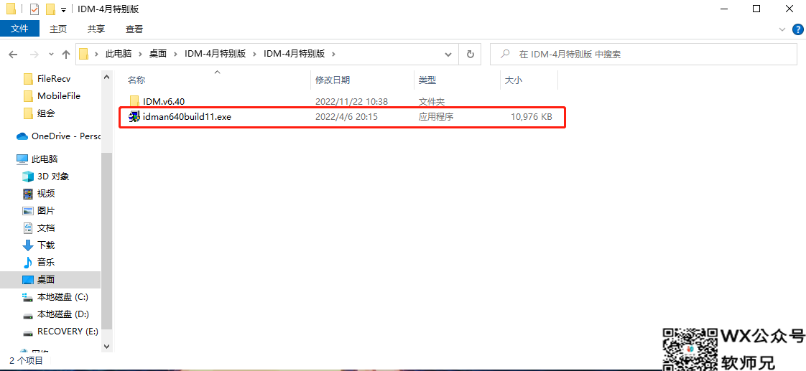Click 此电脑 in the address breadcrumb
The width and height of the screenshot is (806, 371).
pyautogui.click(x=119, y=54)
